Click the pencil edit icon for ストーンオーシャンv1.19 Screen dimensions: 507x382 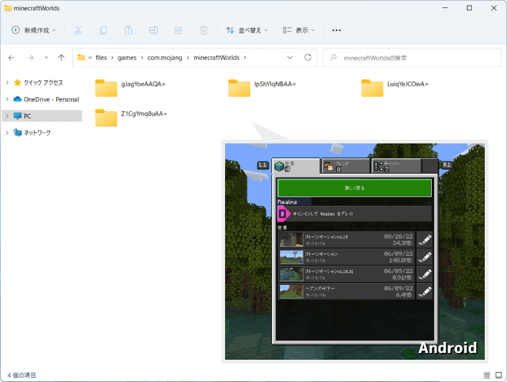coord(425,240)
